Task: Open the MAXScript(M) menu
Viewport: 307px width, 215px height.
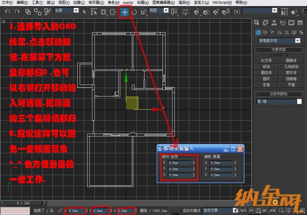Action: pos(222,3)
